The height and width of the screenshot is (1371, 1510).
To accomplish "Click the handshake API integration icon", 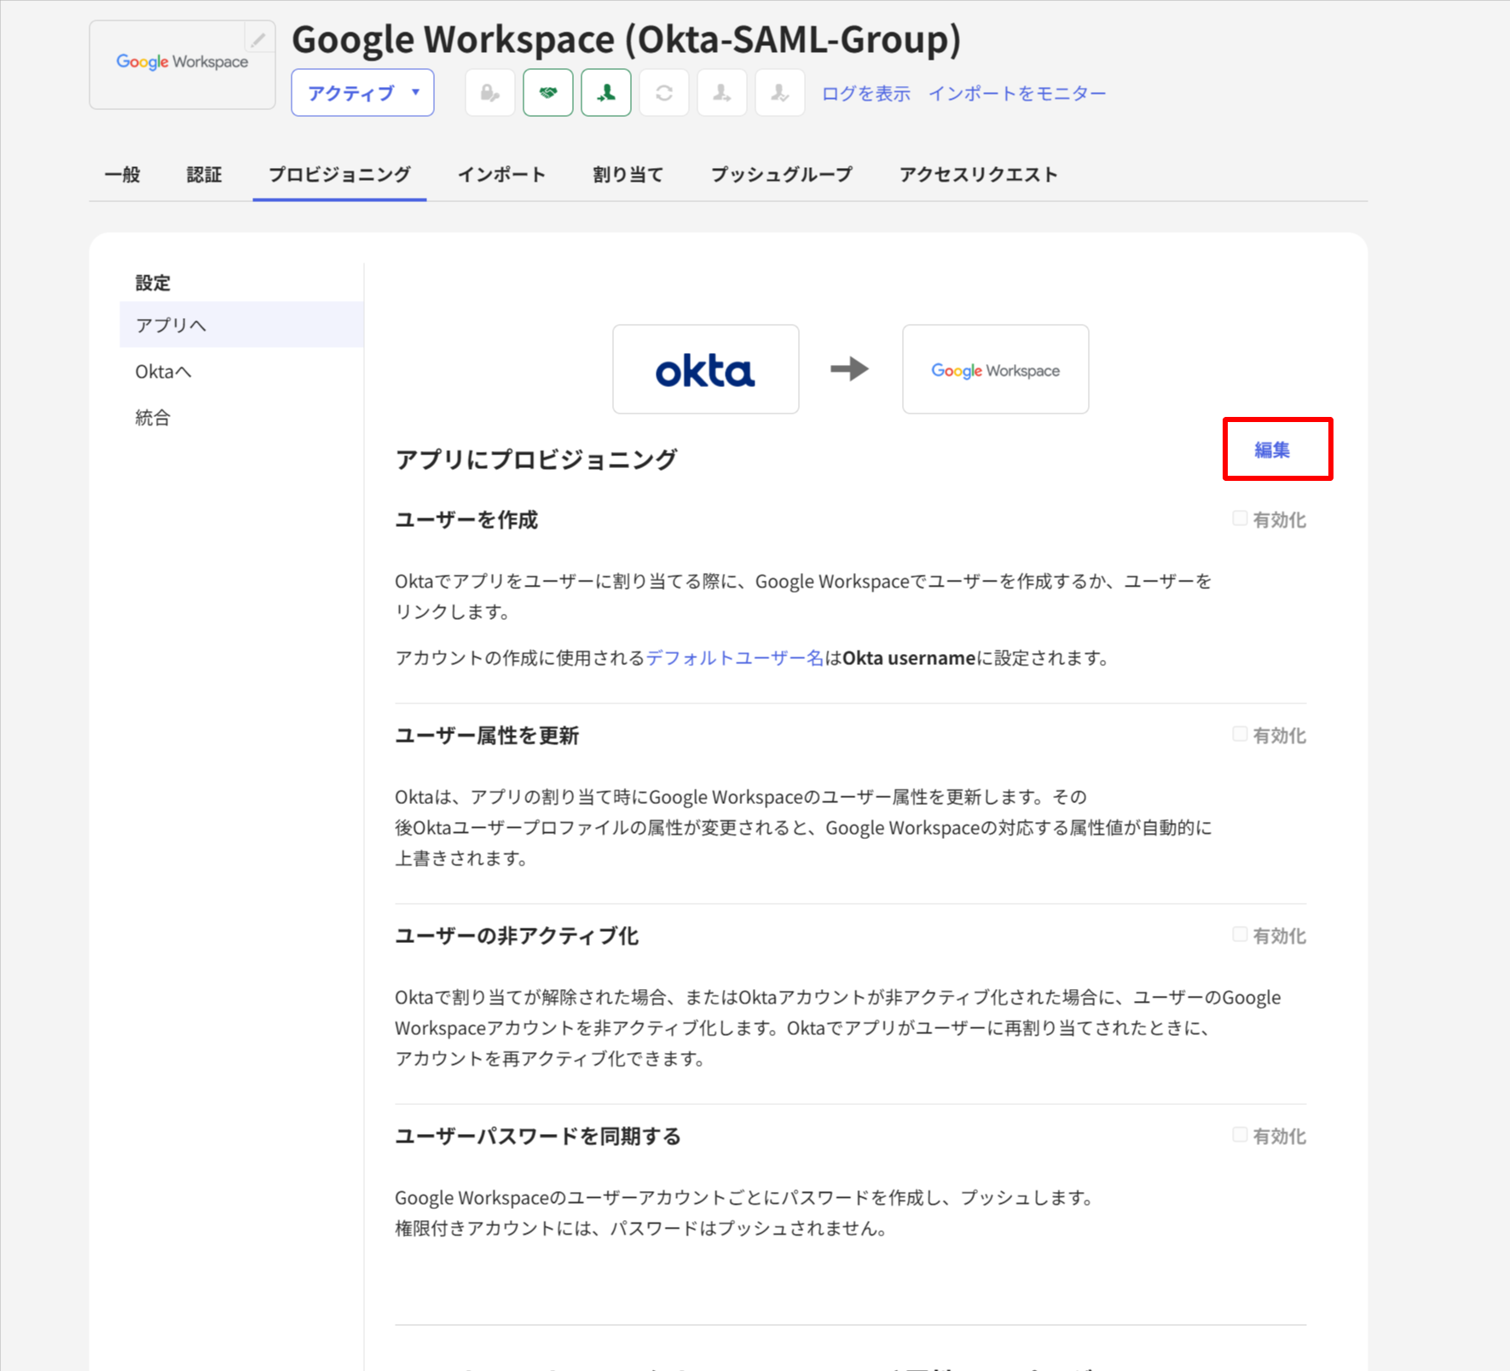I will pyautogui.click(x=547, y=92).
